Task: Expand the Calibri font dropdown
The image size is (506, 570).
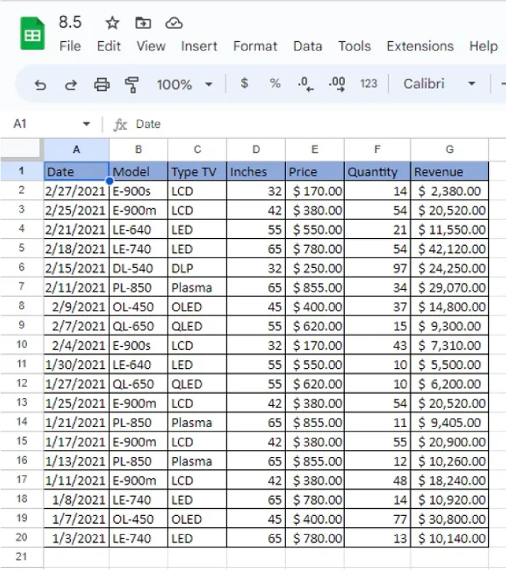Action: [471, 84]
